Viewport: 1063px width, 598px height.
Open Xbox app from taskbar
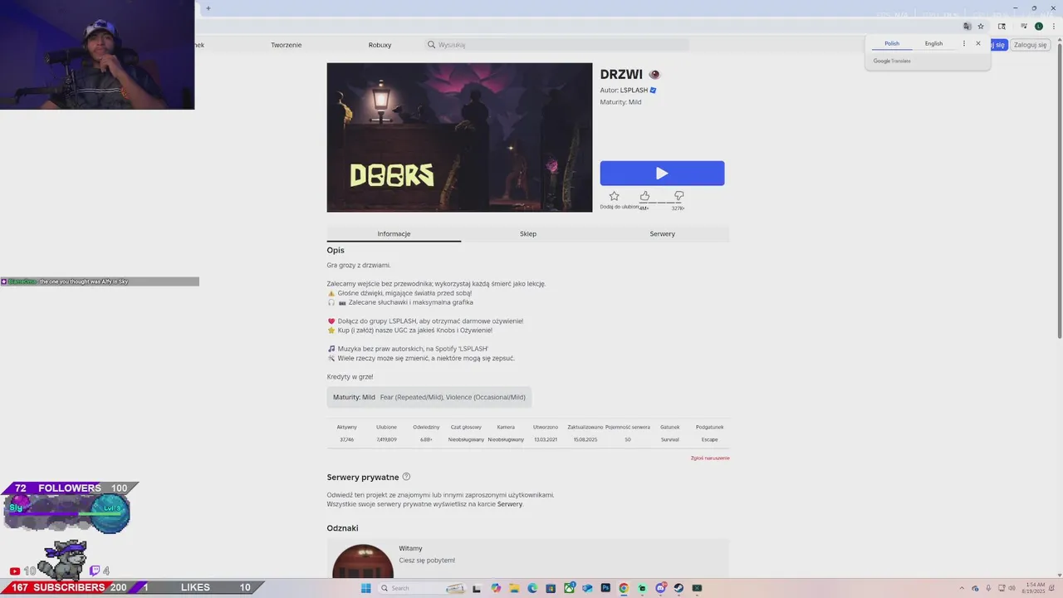coord(569,588)
